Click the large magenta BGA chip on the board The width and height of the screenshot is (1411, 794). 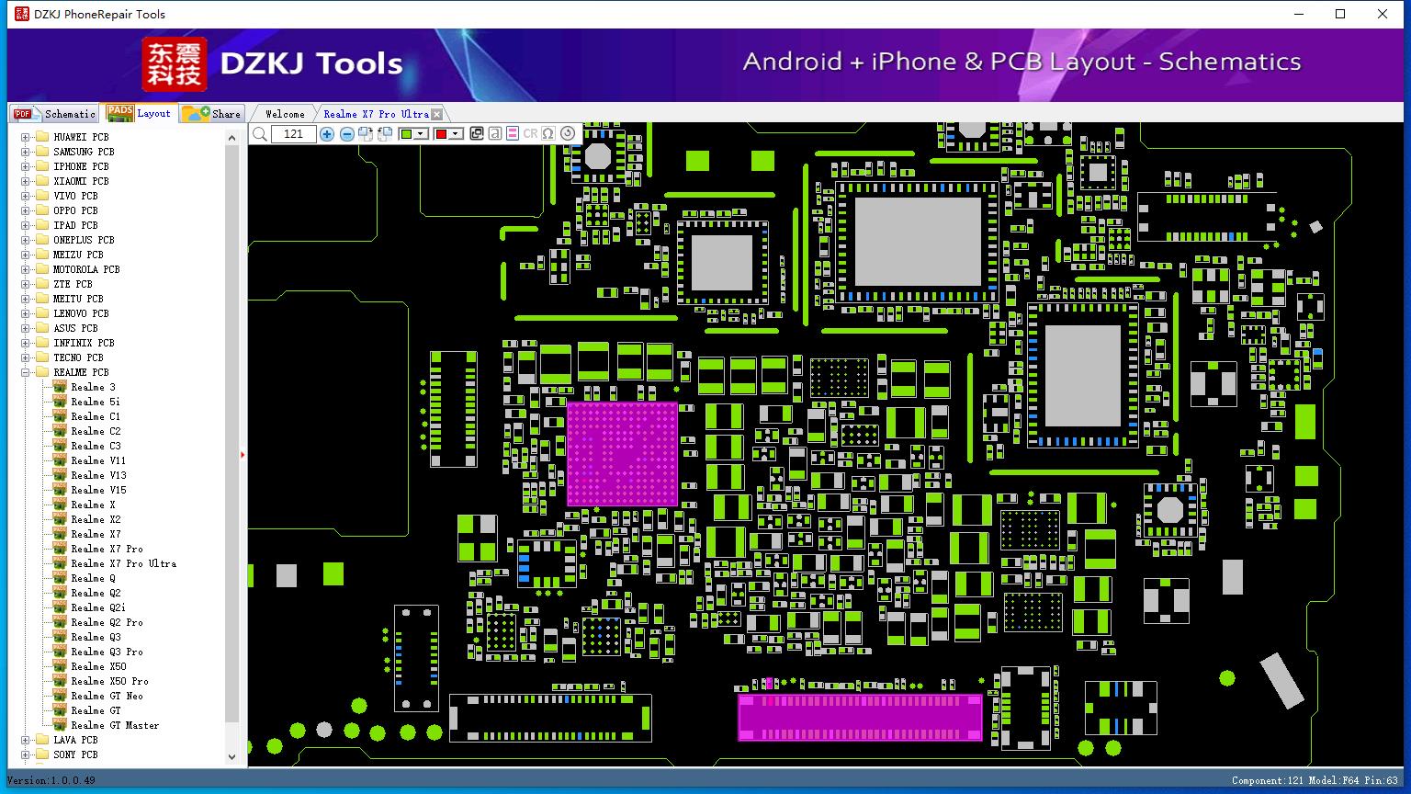[622, 454]
